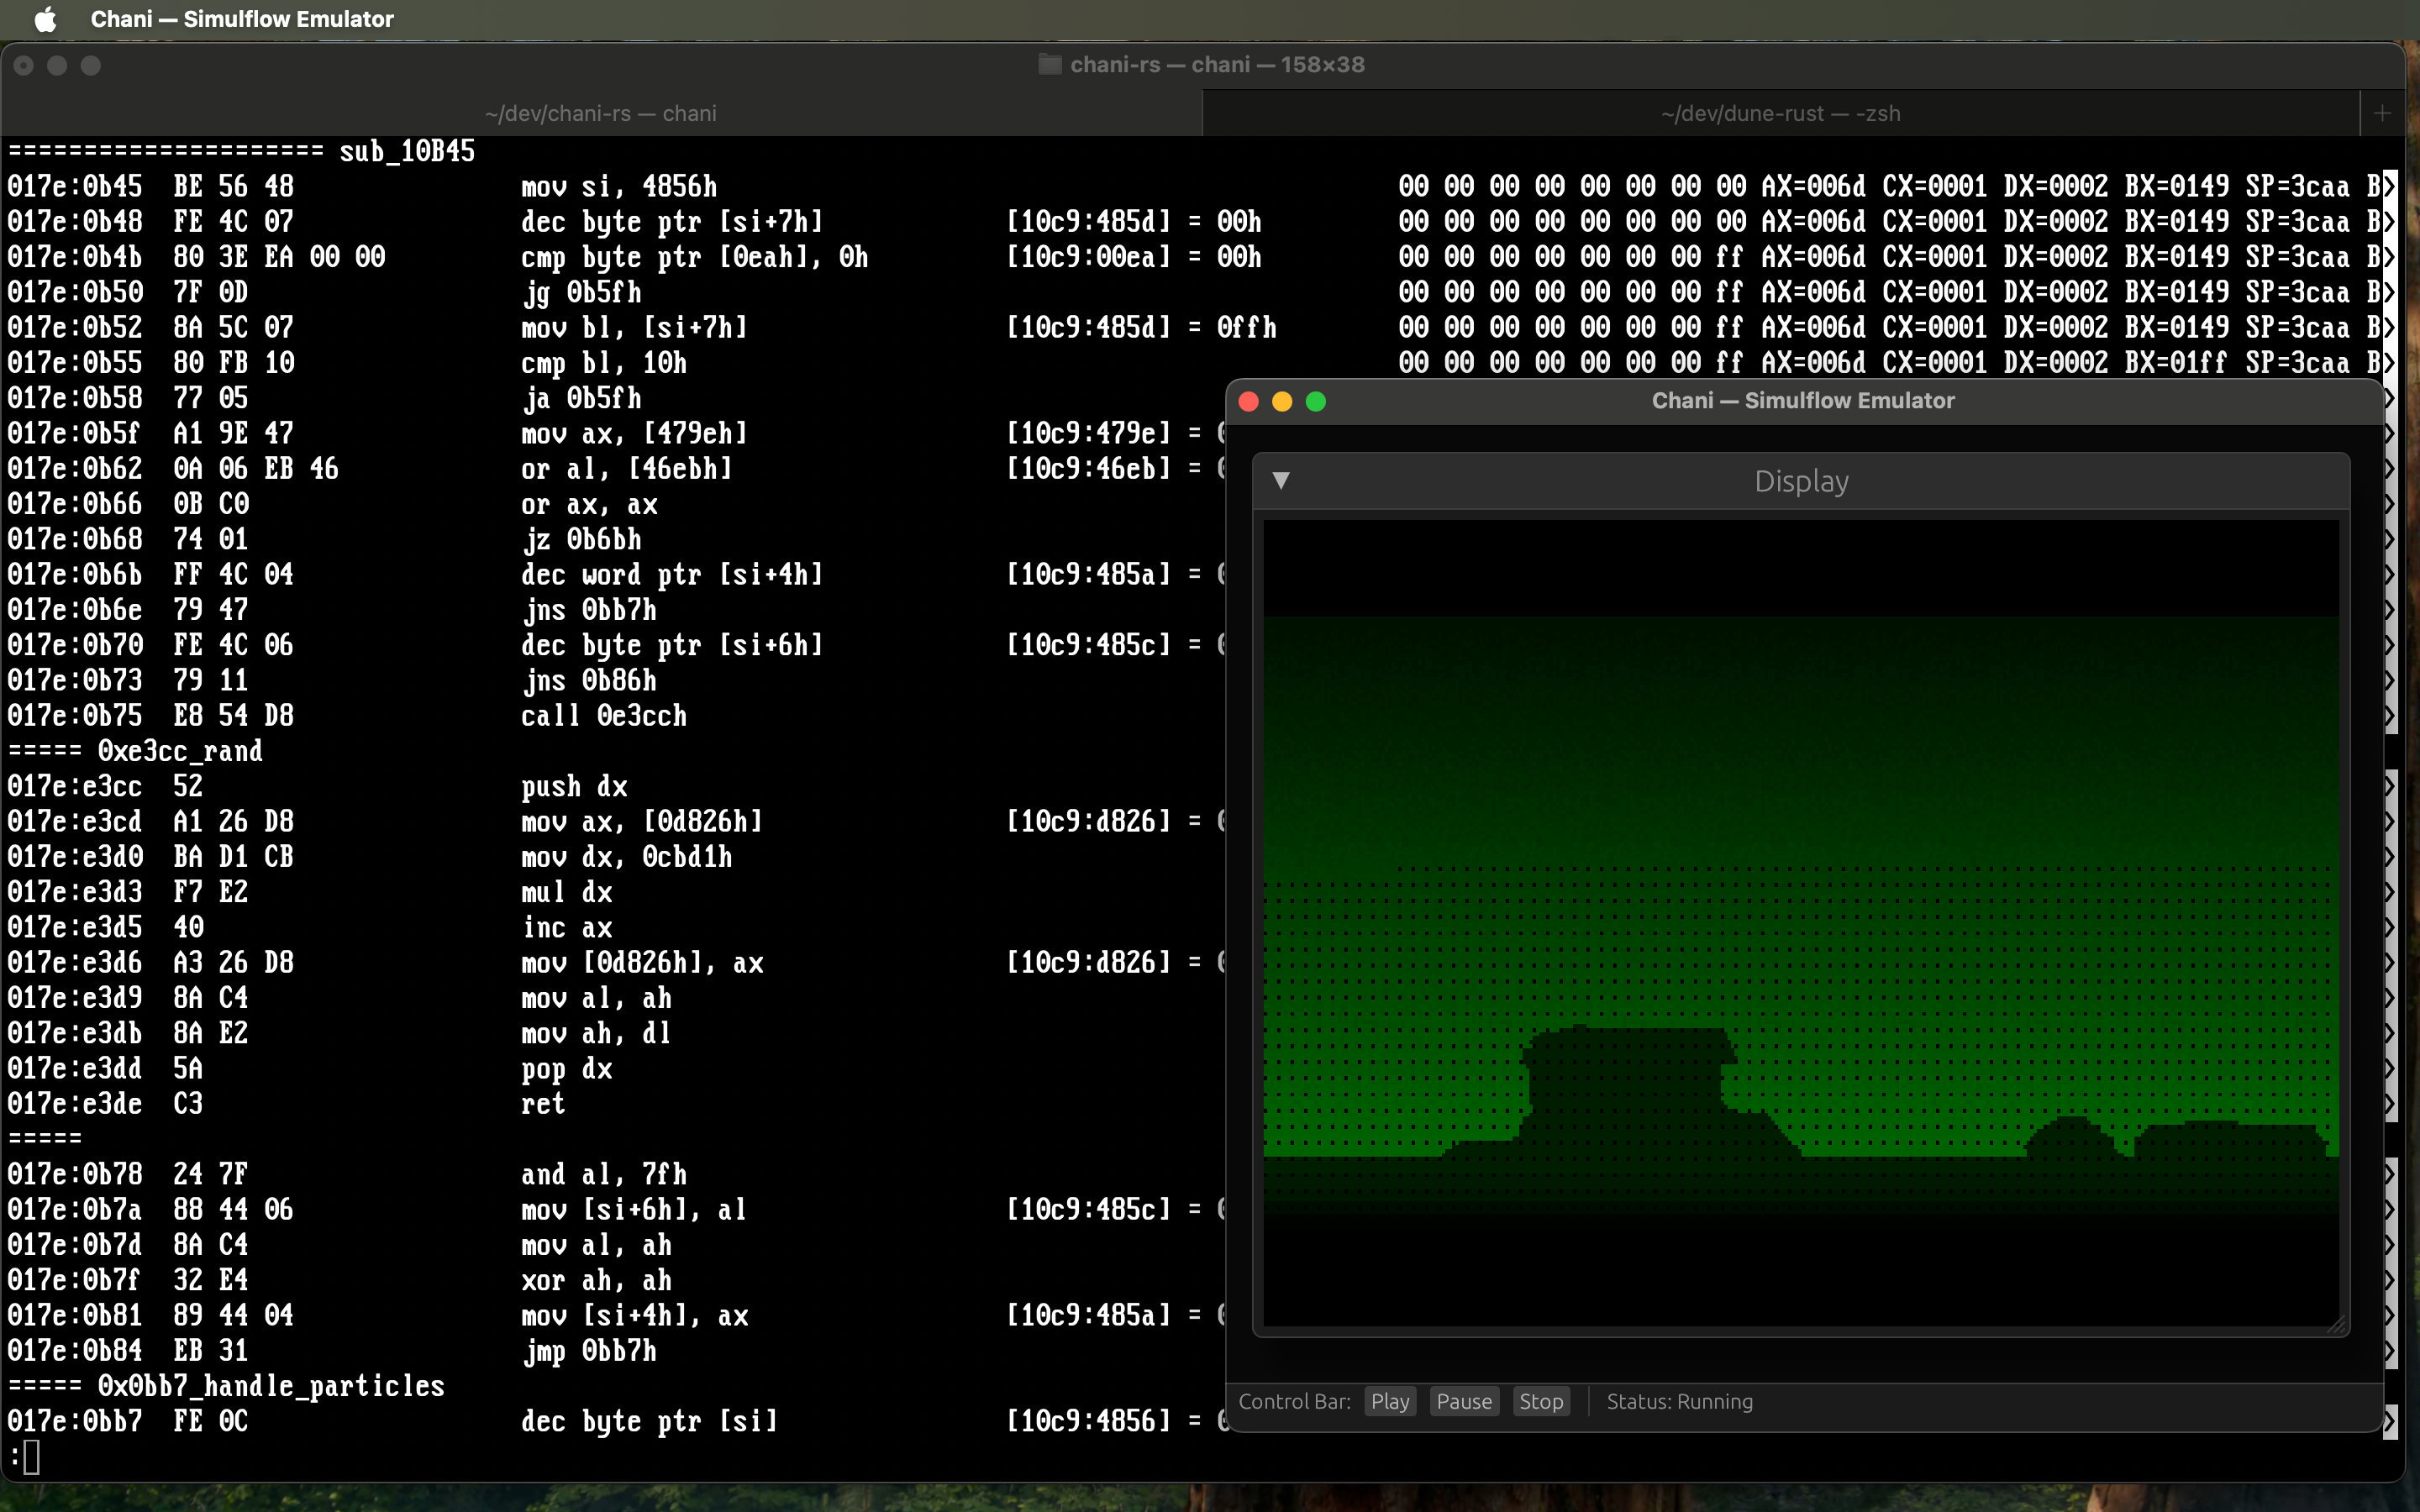Open the Apple menu
The image size is (2420, 1512).
click(x=45, y=19)
